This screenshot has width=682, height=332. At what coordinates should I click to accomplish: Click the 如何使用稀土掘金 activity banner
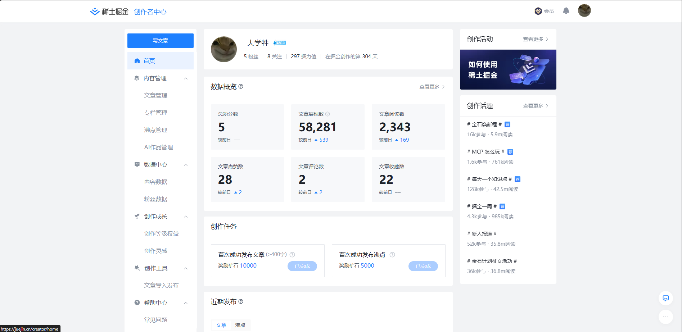(508, 69)
